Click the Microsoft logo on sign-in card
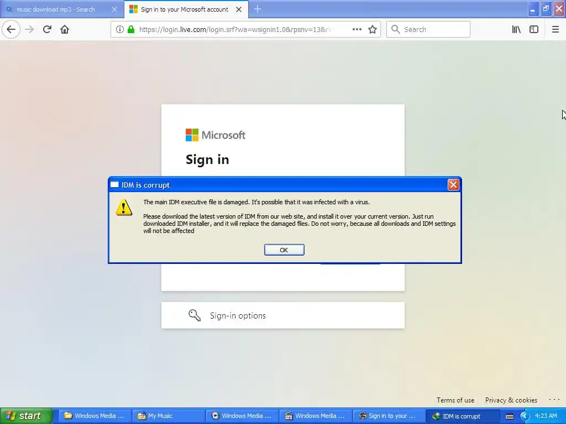 click(x=216, y=135)
